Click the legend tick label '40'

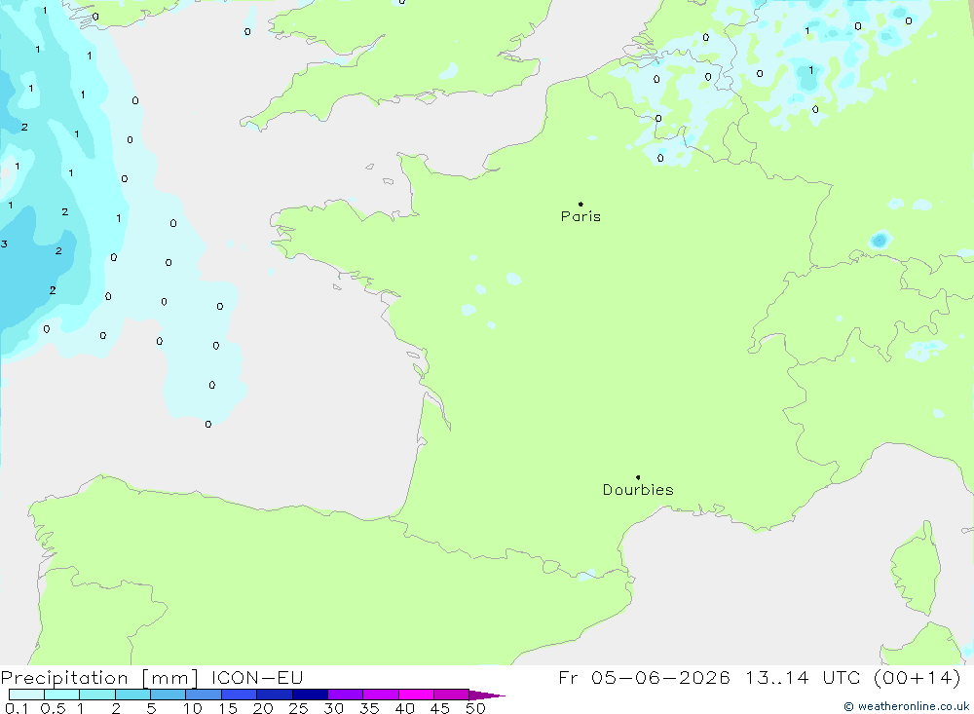pyautogui.click(x=405, y=708)
